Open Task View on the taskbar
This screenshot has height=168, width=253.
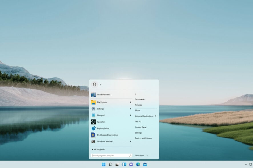pyautogui.click(x=117, y=165)
